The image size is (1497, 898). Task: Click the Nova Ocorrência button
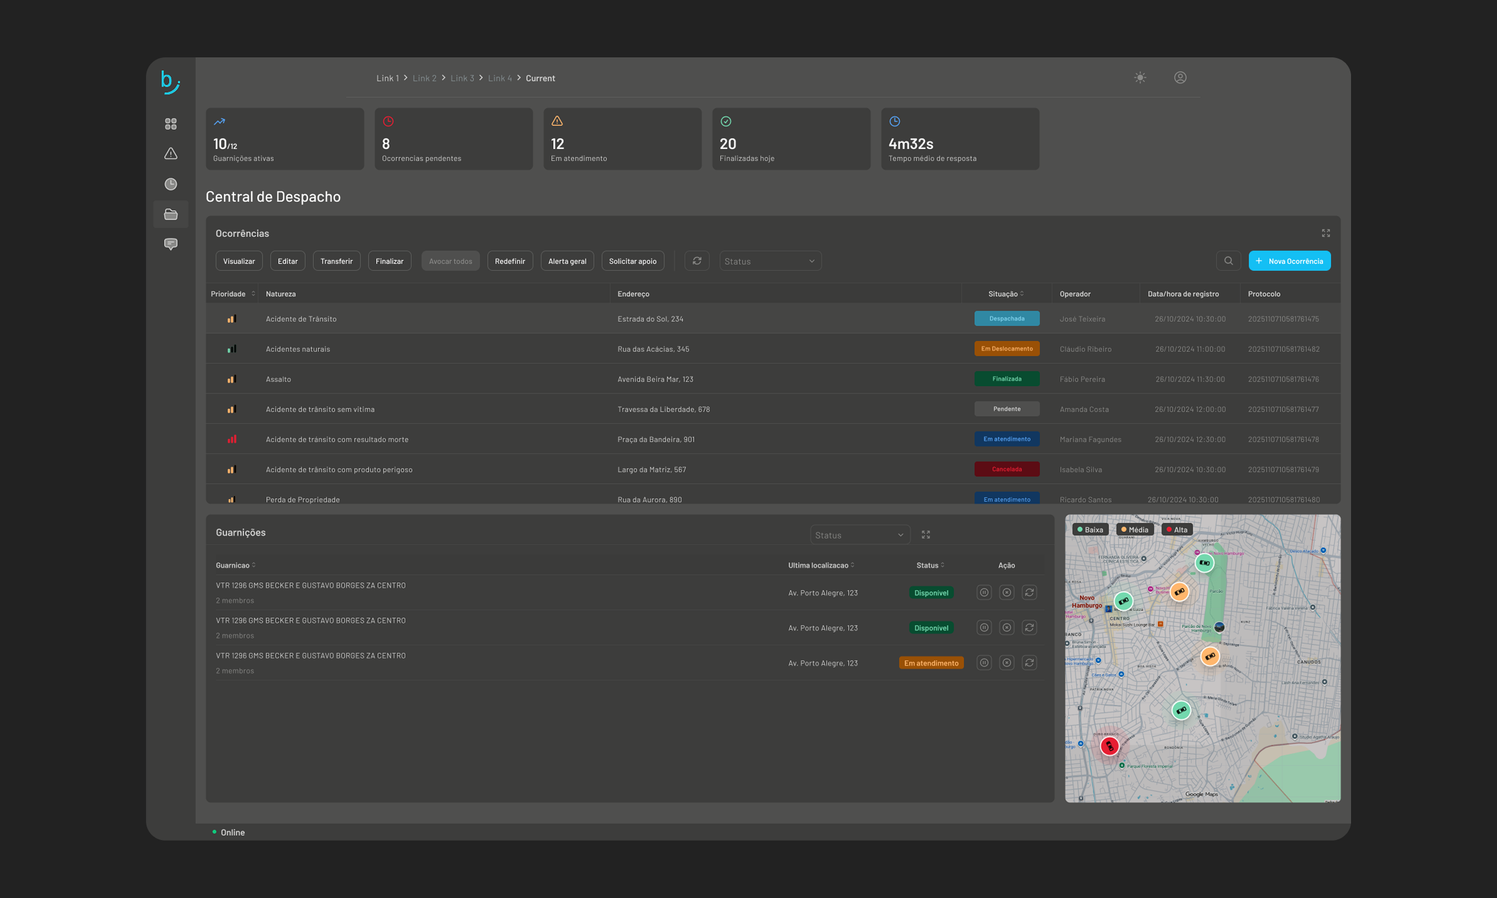[1289, 261]
